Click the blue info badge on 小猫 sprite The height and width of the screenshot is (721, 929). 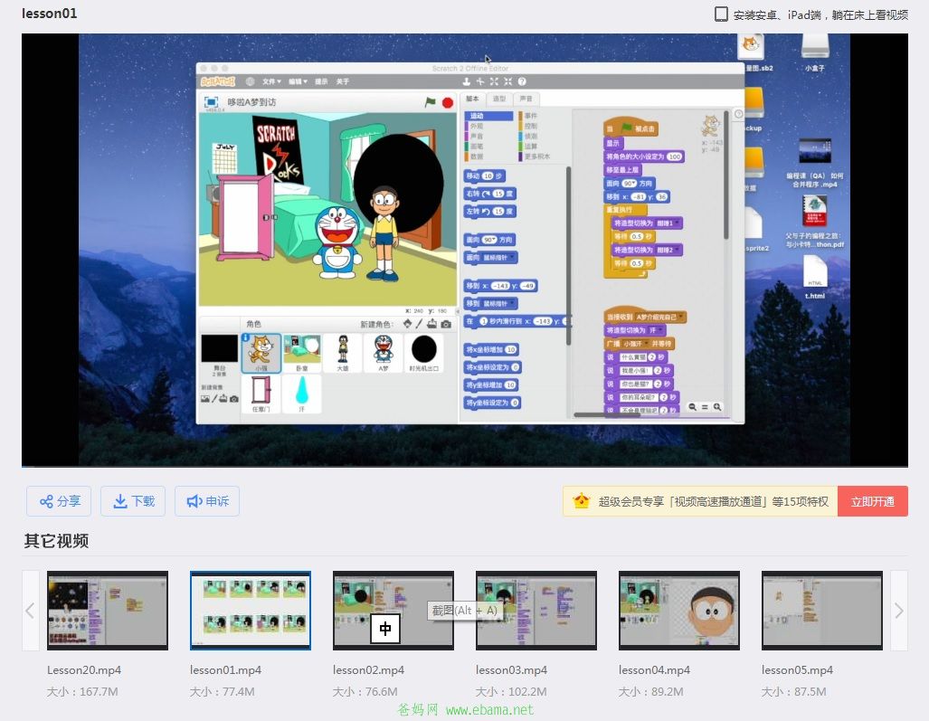pyautogui.click(x=245, y=337)
